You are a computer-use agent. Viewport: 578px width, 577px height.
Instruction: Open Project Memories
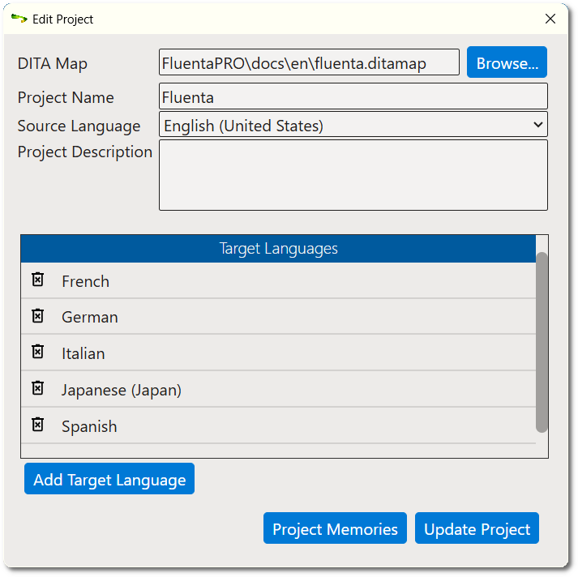[x=335, y=528]
